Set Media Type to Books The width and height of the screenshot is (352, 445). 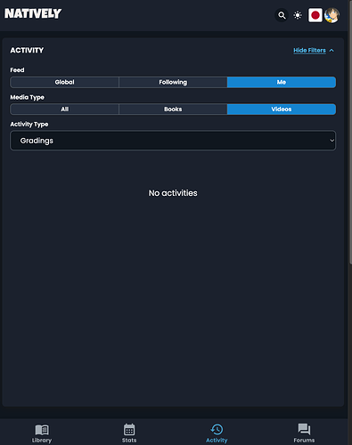pos(173,109)
